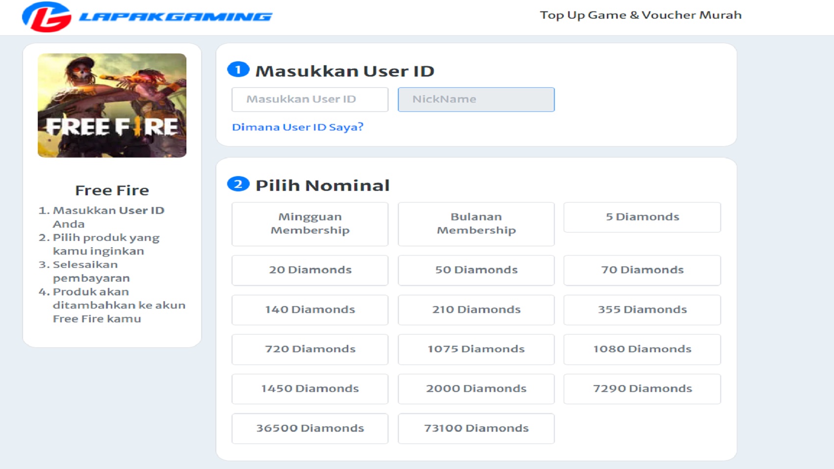Select Bulanan Membership option

tap(475, 224)
